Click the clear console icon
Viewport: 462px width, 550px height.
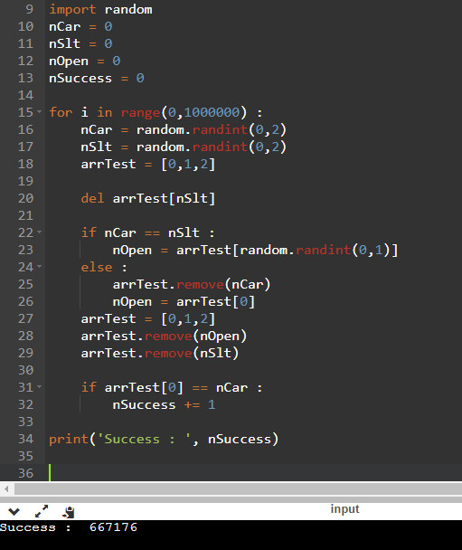(x=69, y=512)
